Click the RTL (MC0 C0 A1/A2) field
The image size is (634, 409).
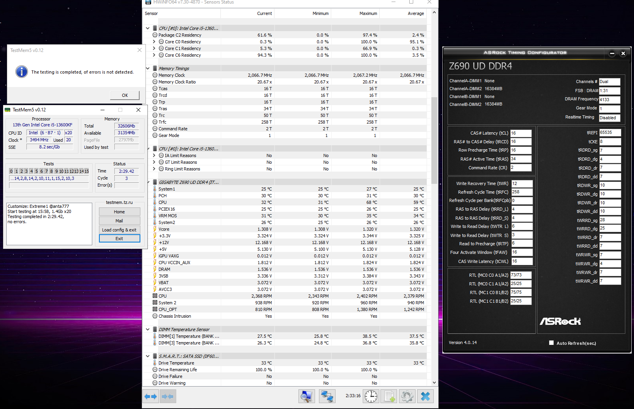tap(521, 275)
